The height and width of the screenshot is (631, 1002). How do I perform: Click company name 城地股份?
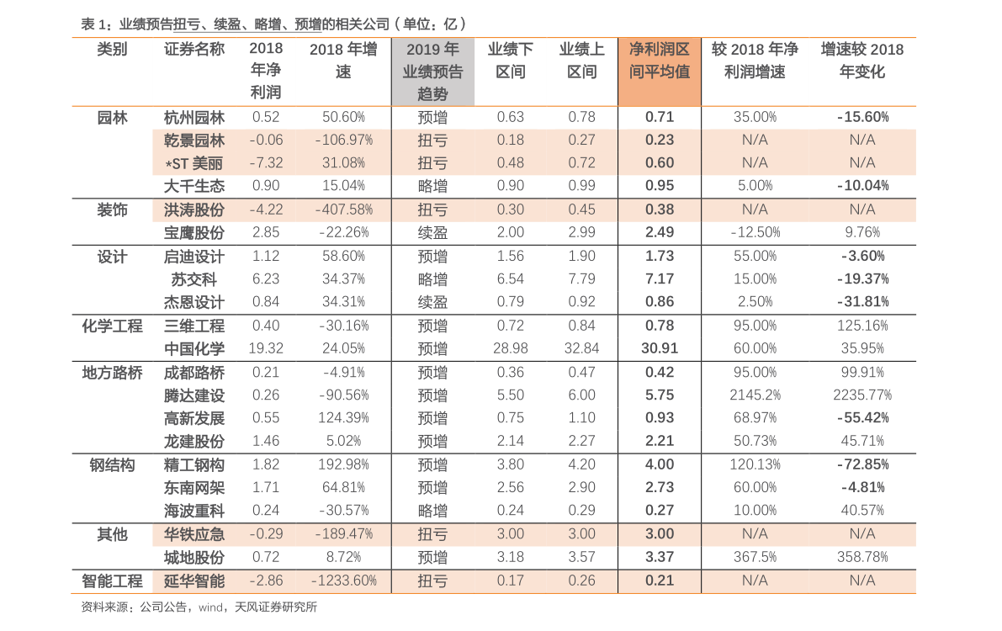pyautogui.click(x=194, y=558)
